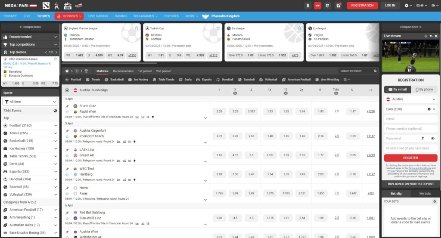This screenshot has width=441, height=238.
Task: Pin the Red Bull Salzburg match
Action: pos(67,213)
